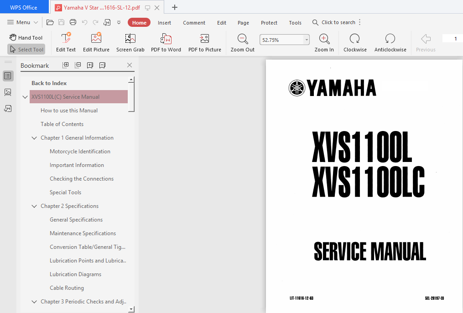This screenshot has height=313, width=463.
Task: Open How to use this Manual bookmark
Action: (x=69, y=111)
